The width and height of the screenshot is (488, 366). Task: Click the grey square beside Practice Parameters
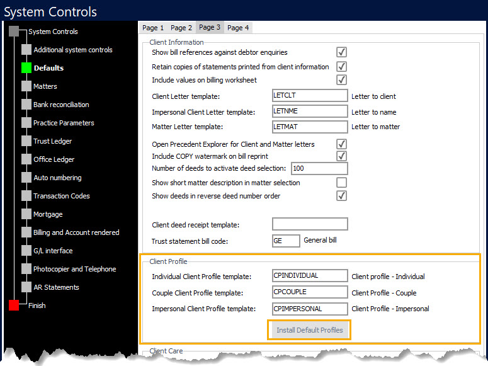coord(26,123)
